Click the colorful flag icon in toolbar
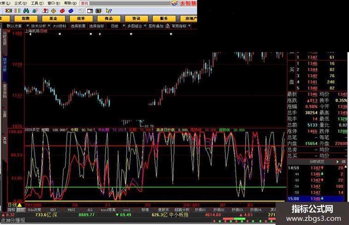The height and width of the screenshot is (225, 349). pyautogui.click(x=9, y=11)
